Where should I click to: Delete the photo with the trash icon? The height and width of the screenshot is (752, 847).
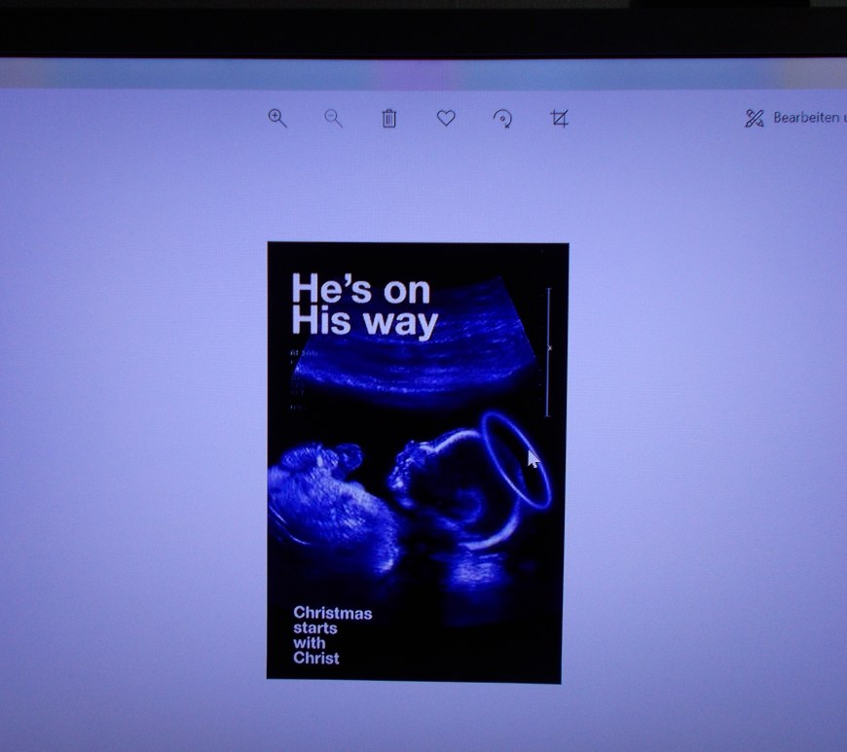[x=388, y=119]
